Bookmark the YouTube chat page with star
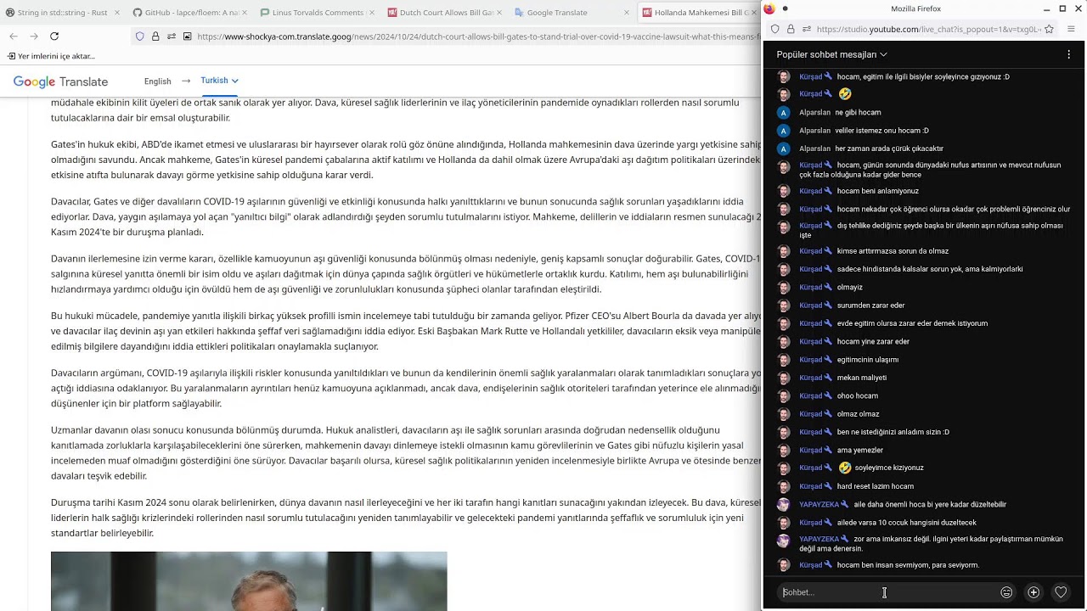The height and width of the screenshot is (611, 1087). click(1049, 29)
